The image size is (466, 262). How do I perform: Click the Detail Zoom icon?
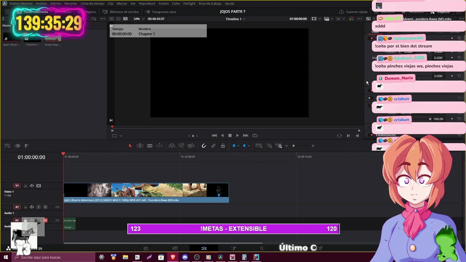tap(269, 146)
